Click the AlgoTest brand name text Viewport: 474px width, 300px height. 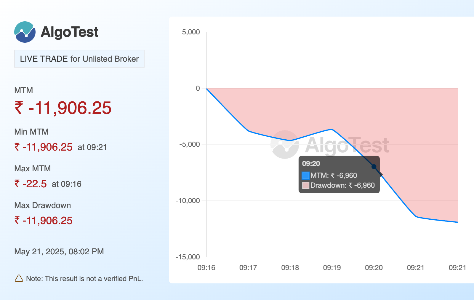coord(70,32)
